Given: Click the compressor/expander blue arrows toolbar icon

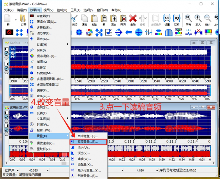Looking at the screenshot, I should coord(19,32).
